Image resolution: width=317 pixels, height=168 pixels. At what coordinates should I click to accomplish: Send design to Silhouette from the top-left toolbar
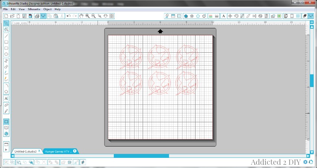43,16
